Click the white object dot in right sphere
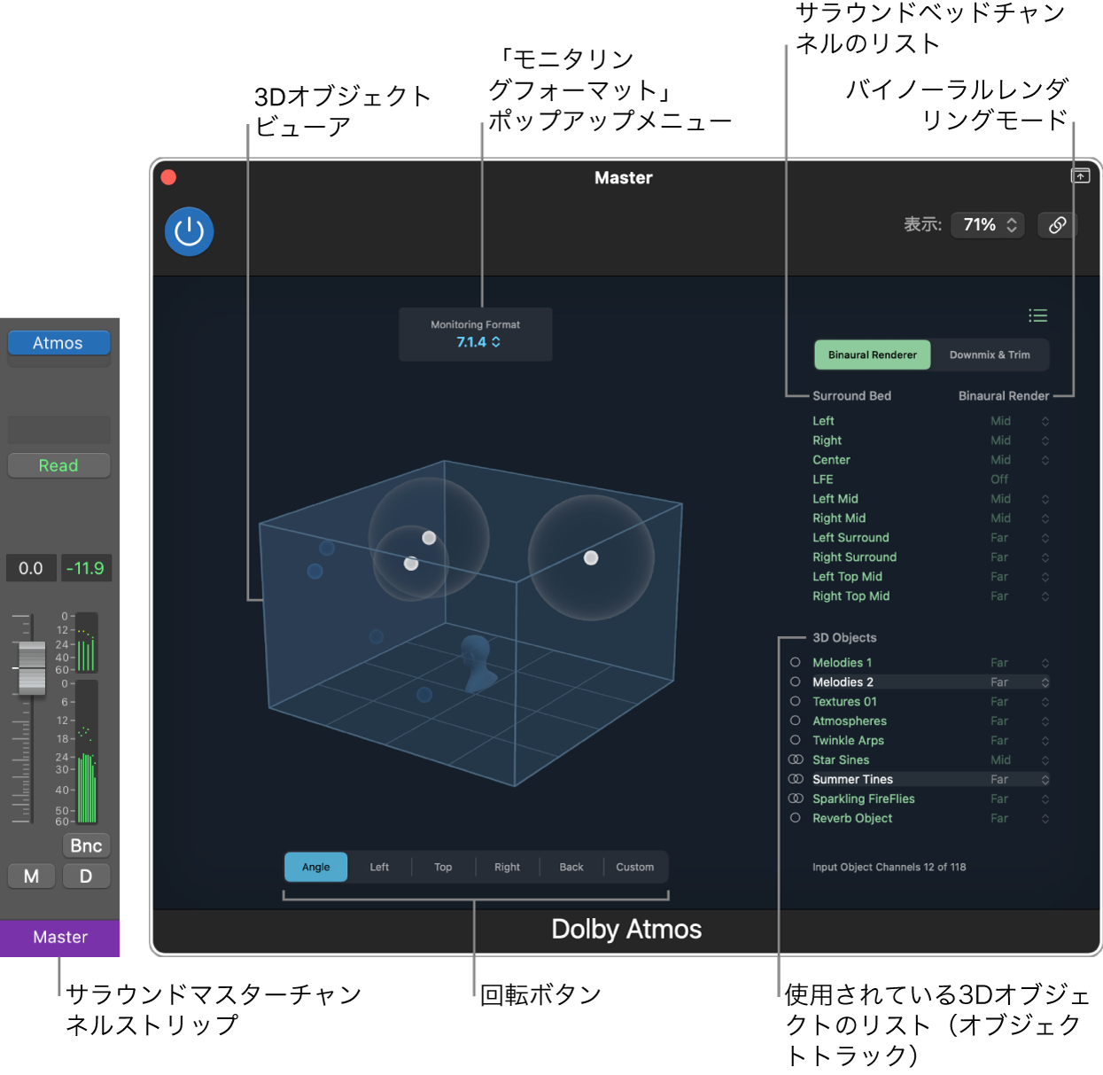 pos(591,557)
